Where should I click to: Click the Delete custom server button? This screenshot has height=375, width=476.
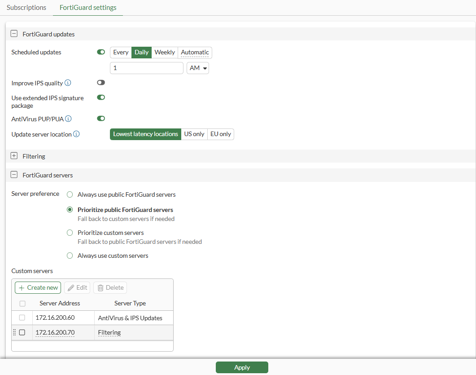coord(110,287)
